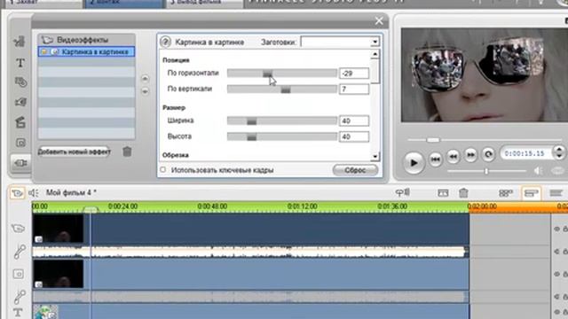568x319 pixels.
Task: Open the clip properties tool in toolbox sidebar
Action: coord(20,42)
